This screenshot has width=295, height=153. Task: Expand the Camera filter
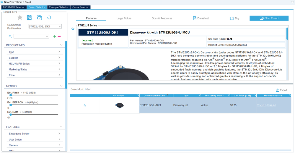tap(59, 145)
